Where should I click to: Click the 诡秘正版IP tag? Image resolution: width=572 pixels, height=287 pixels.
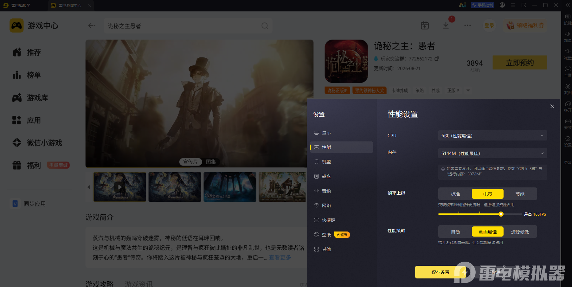pos(337,90)
